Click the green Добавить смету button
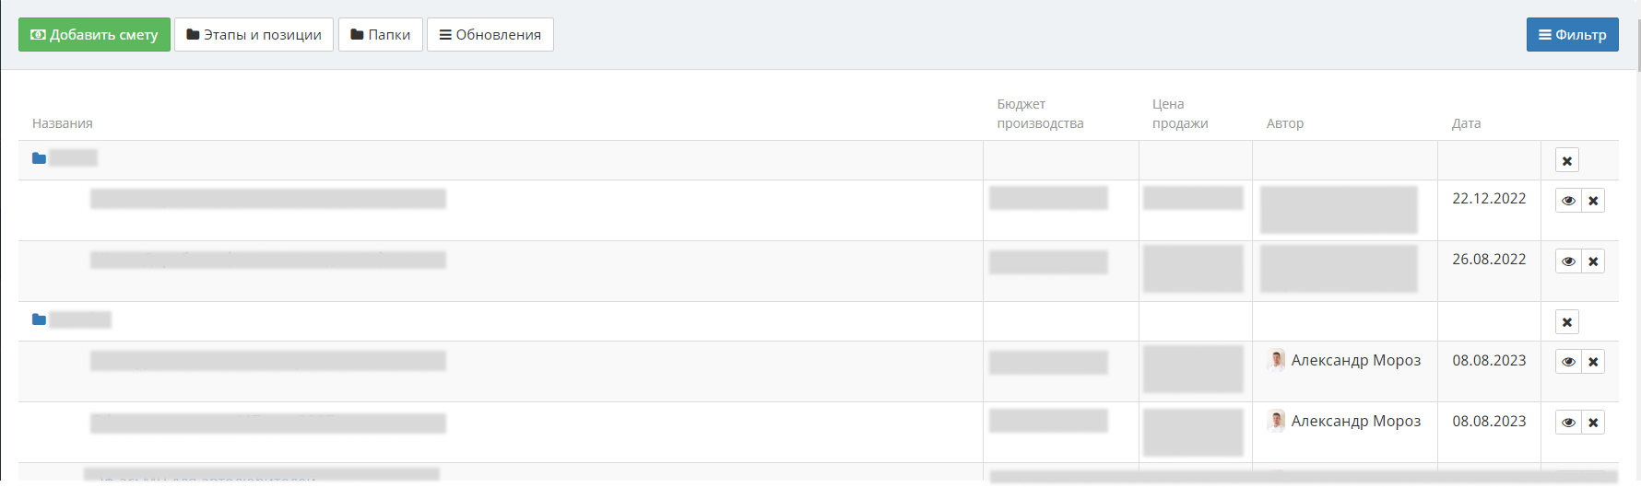Image resolution: width=1641 pixels, height=487 pixels. point(94,35)
